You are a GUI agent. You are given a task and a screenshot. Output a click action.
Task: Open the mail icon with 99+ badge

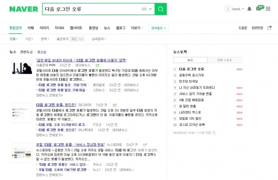(x=260, y=8)
